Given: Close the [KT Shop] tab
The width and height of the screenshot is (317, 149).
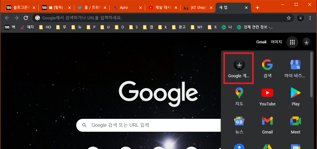Looking at the screenshot, I should pos(211,8).
